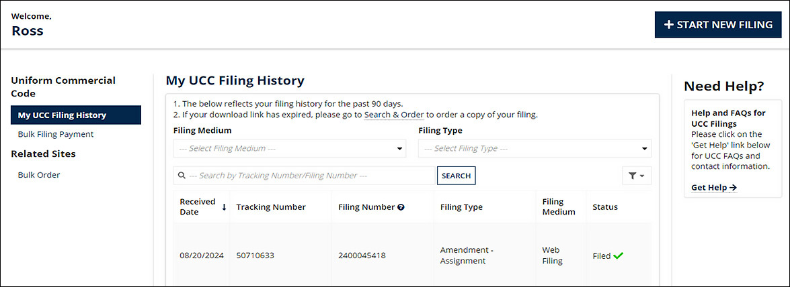Viewport: 790px width, 287px height.
Task: Focus the Tracking Number/Filing Number search box
Action: pyautogui.click(x=309, y=176)
